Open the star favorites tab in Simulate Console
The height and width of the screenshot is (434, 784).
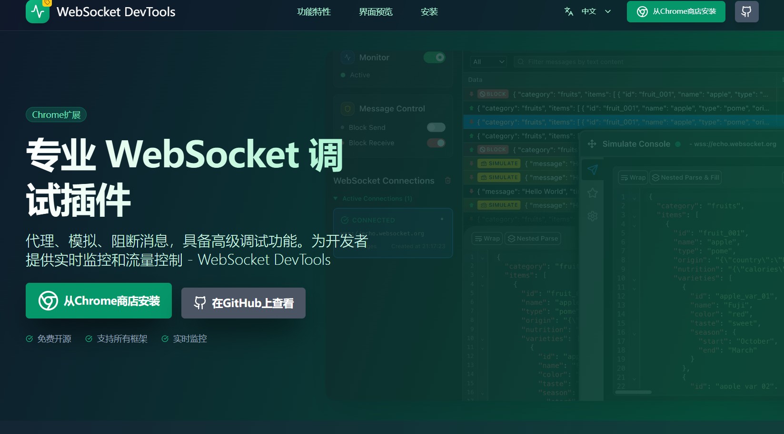point(592,193)
